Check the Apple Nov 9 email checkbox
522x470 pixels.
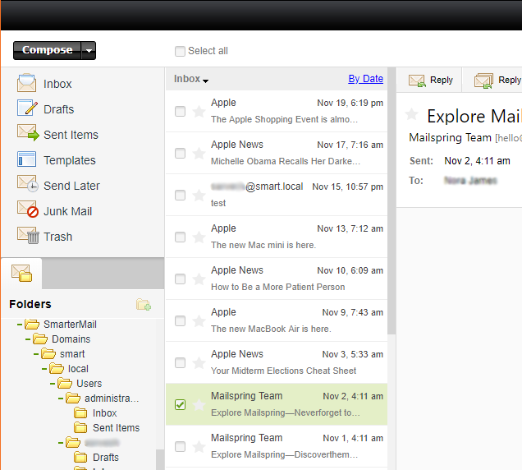click(180, 321)
